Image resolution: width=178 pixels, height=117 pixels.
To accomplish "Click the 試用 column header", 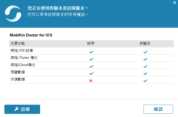I will coord(91,43).
